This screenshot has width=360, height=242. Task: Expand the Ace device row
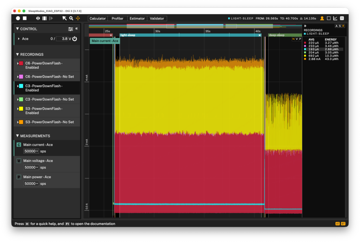[19, 39]
